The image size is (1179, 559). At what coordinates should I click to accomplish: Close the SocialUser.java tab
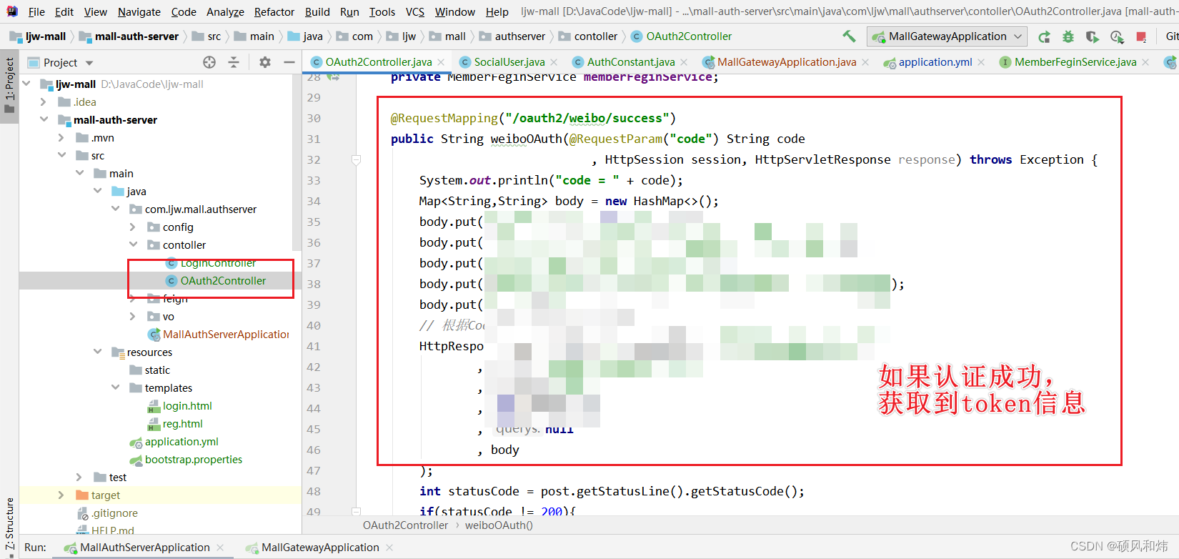(554, 62)
